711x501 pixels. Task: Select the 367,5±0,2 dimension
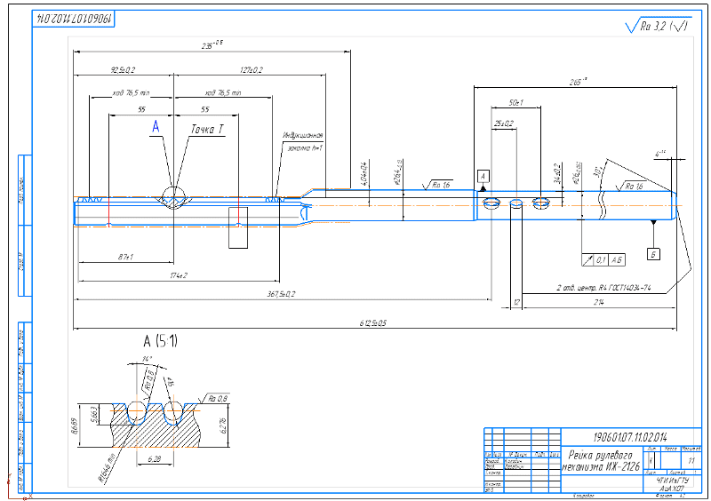click(x=281, y=294)
